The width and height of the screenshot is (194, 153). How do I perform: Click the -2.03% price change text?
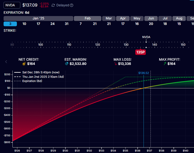44,4
